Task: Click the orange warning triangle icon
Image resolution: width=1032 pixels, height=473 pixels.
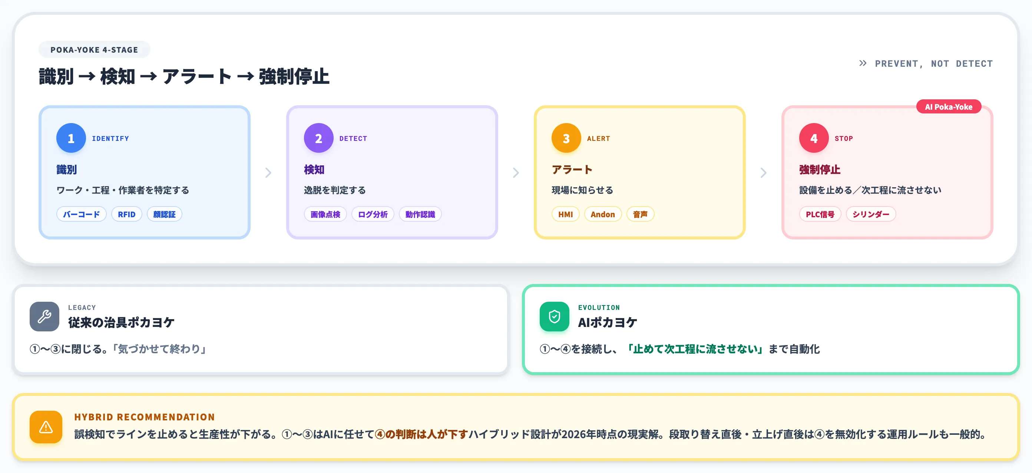Action: [46, 427]
